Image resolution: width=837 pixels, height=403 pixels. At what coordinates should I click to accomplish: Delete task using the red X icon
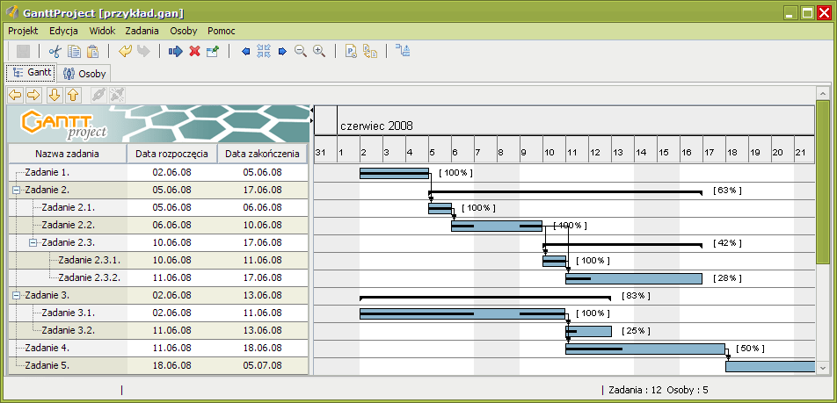click(194, 51)
